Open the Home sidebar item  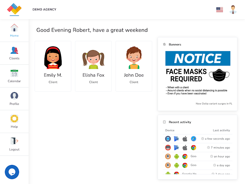point(14,31)
